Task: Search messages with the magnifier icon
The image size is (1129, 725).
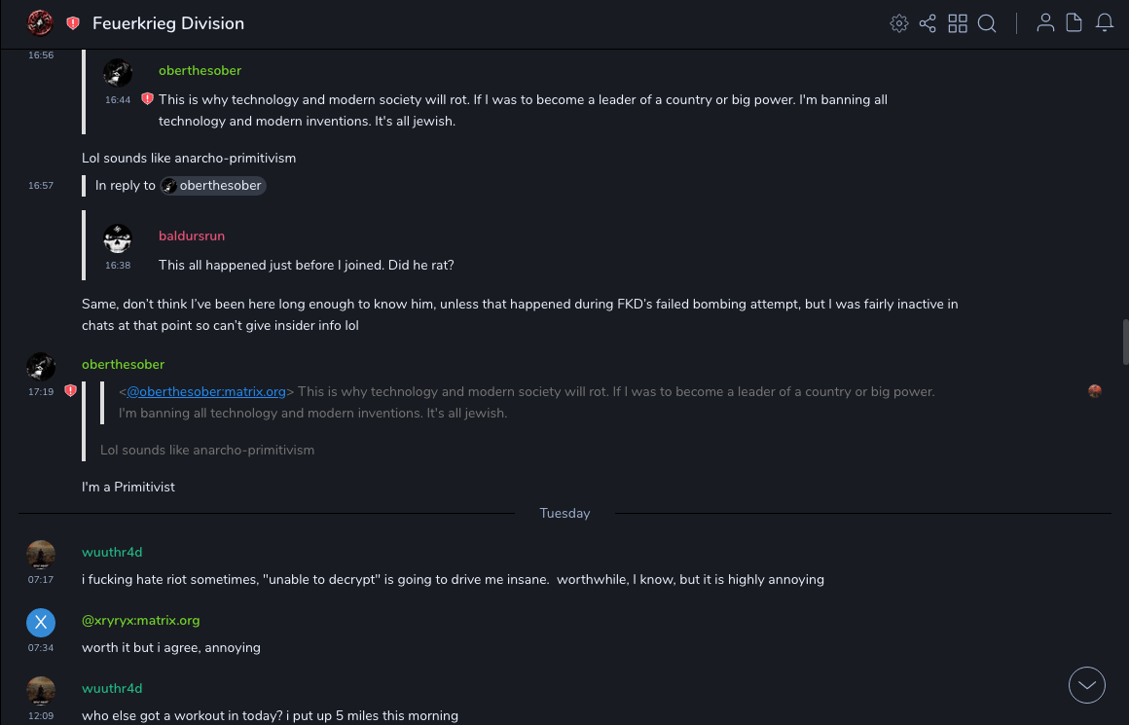Action: pos(987,23)
